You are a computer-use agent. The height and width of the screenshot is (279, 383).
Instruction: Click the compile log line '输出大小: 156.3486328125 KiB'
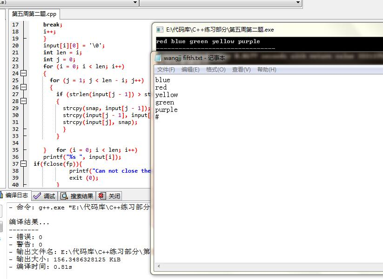65,259
